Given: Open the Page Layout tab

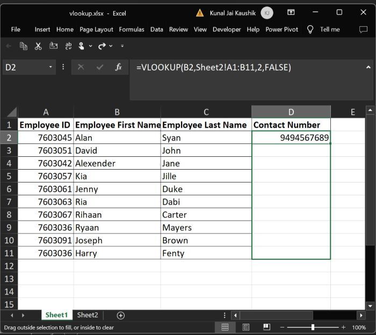Looking at the screenshot, I should (96, 30).
